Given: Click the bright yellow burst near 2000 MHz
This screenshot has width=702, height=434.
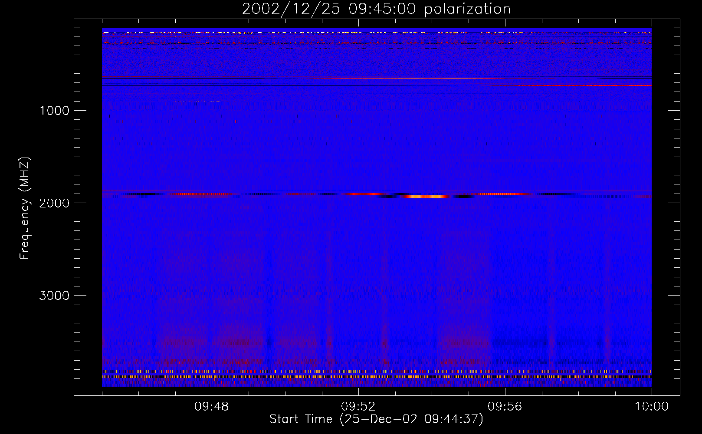Looking at the screenshot, I should click(x=426, y=197).
